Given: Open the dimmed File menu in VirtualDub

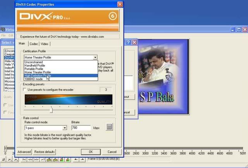Looking at the screenshot, I should tap(3, 36).
